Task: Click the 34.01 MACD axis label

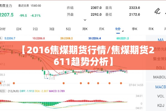Action: point(139,96)
